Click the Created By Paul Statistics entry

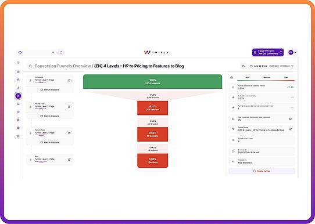[262, 161]
